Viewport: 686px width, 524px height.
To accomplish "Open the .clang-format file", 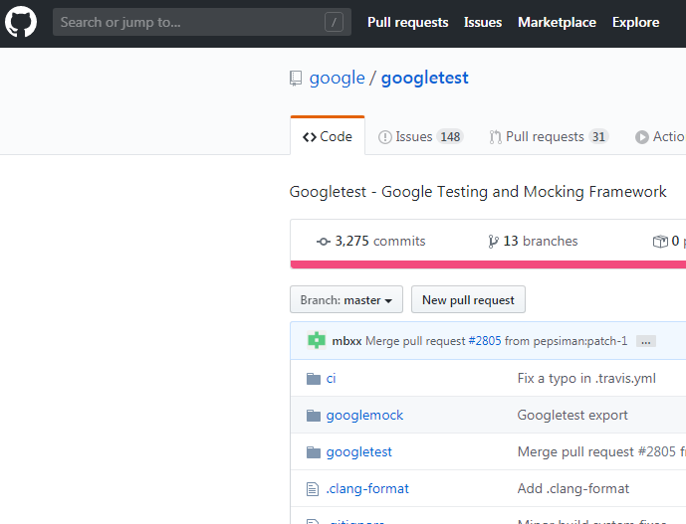I will click(x=367, y=488).
